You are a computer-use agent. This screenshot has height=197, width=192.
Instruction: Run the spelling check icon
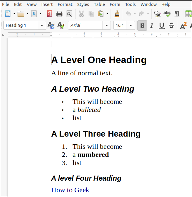pos(167,14)
